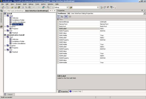
Task: Collapse the Install Start tree node
Action: (5, 16)
